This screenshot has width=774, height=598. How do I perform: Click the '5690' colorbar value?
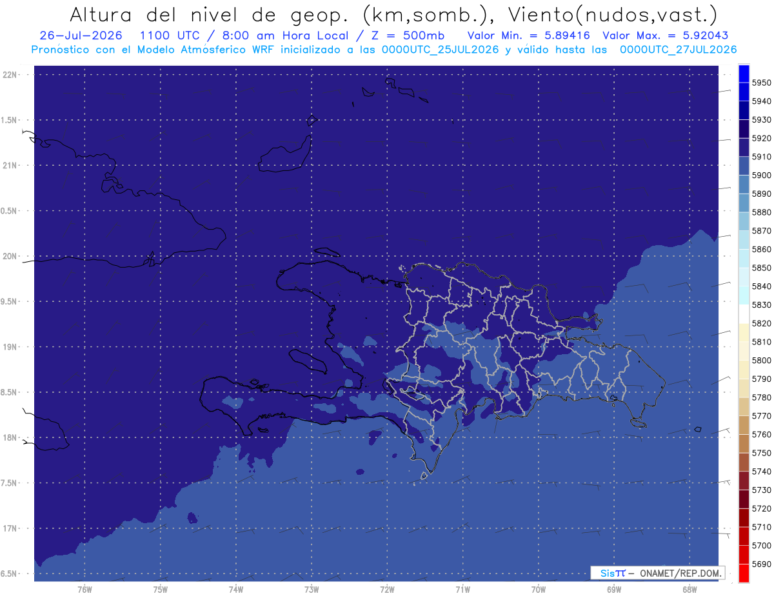coord(762,564)
